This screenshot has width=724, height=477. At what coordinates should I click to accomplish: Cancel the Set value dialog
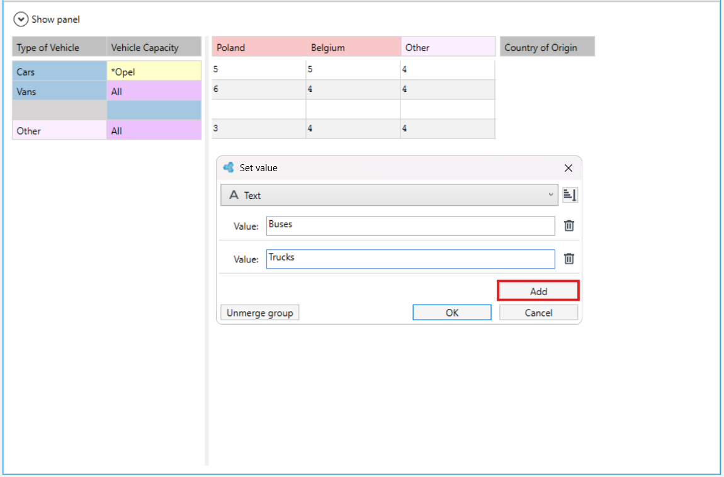pos(538,312)
